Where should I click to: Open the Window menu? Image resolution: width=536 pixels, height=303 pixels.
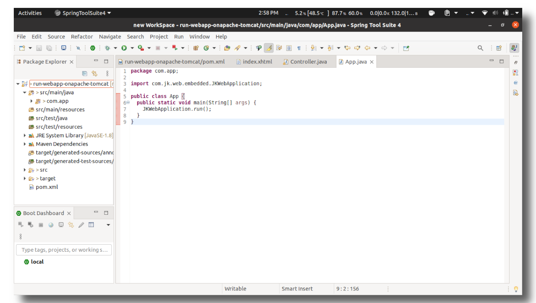click(x=199, y=37)
